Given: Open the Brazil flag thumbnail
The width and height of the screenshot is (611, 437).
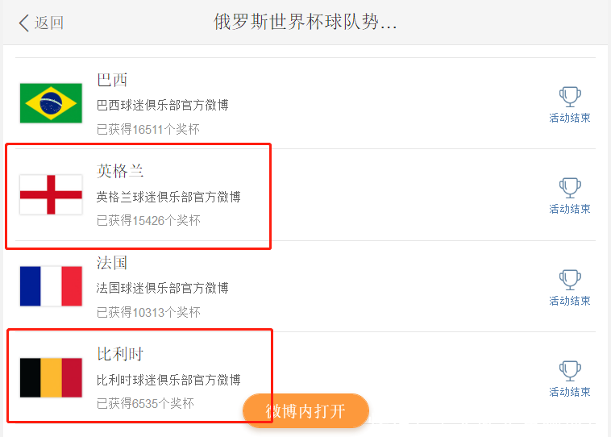Looking at the screenshot, I should [x=51, y=103].
